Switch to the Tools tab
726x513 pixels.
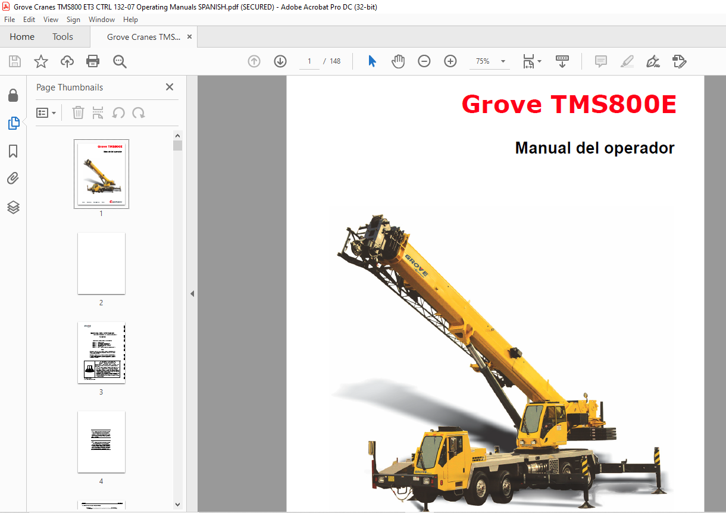click(x=62, y=37)
